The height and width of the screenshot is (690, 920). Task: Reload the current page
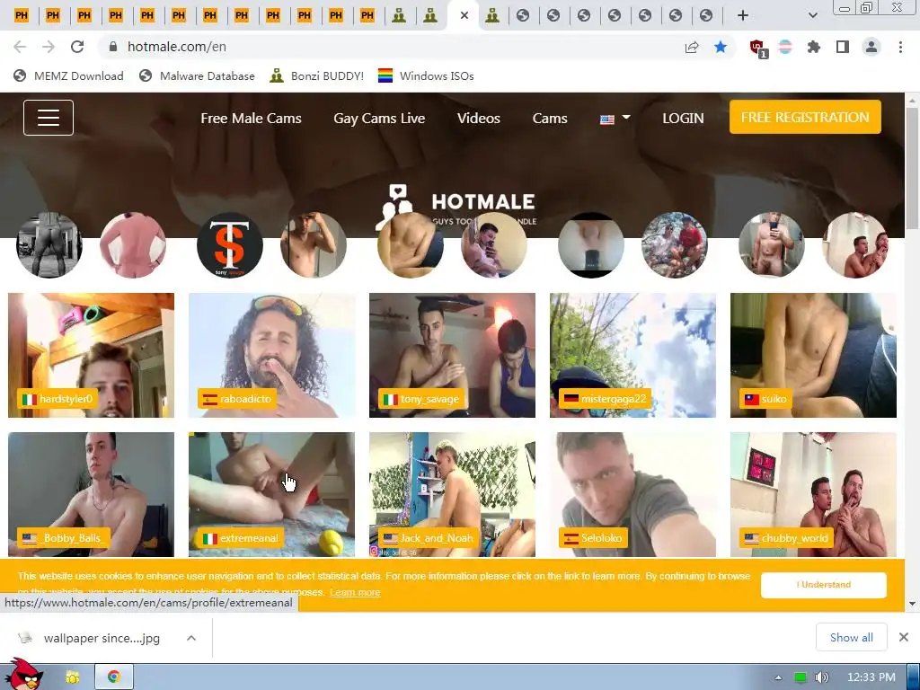click(77, 47)
